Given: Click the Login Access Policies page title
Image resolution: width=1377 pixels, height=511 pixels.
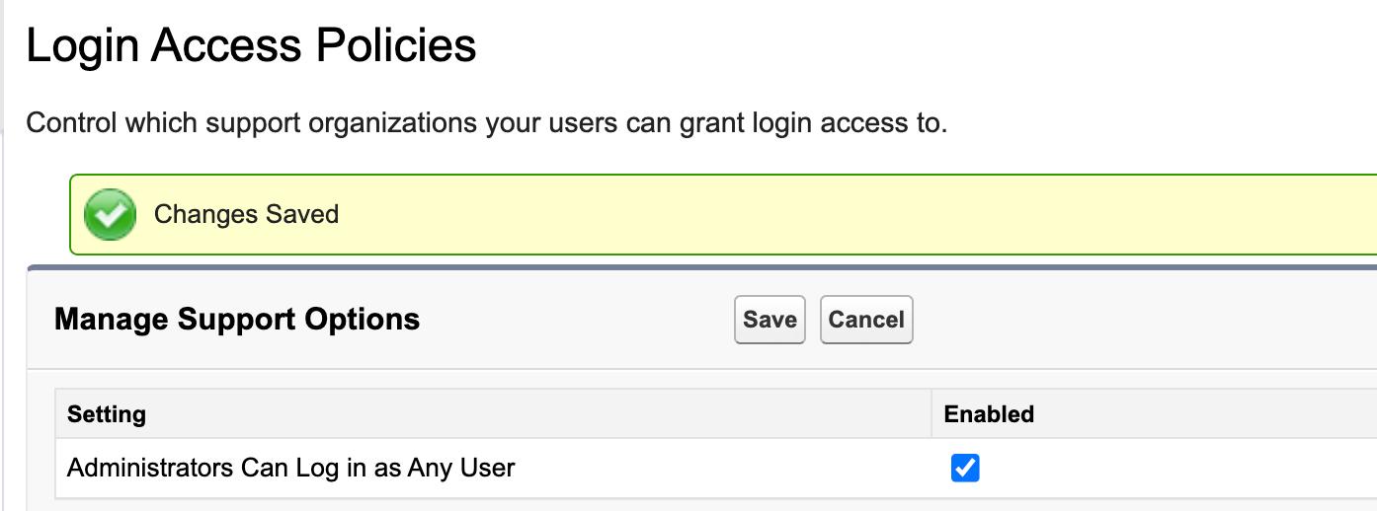Looking at the screenshot, I should pos(251,46).
